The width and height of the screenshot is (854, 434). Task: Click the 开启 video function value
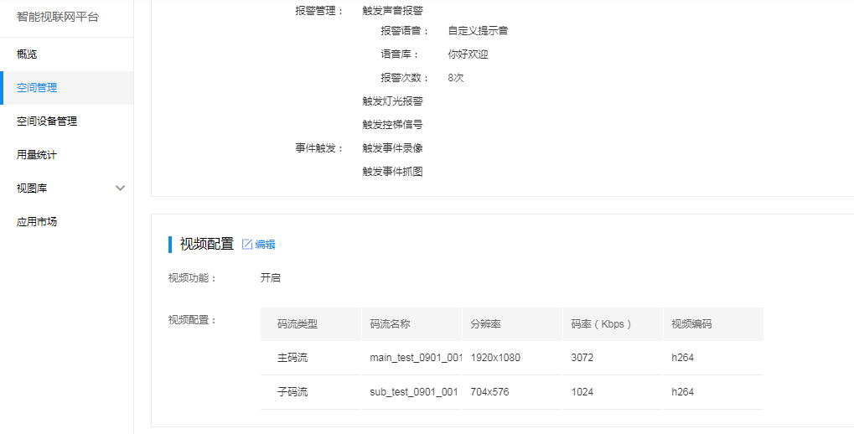coord(271,277)
